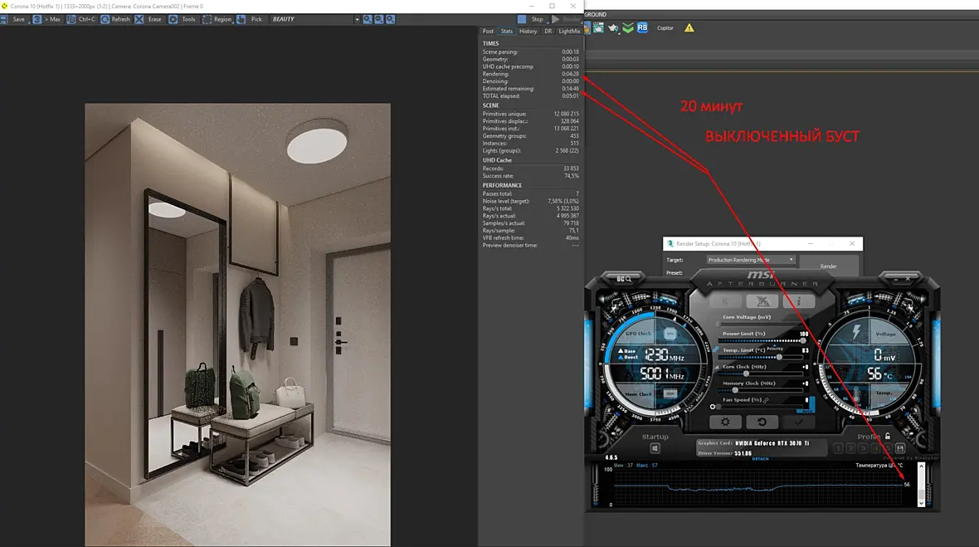Open the curve editor icon beside Core Clock
The image size is (979, 547).
(x=716, y=367)
